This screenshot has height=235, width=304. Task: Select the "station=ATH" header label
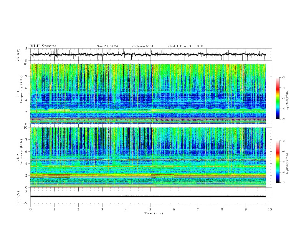pos(142,46)
